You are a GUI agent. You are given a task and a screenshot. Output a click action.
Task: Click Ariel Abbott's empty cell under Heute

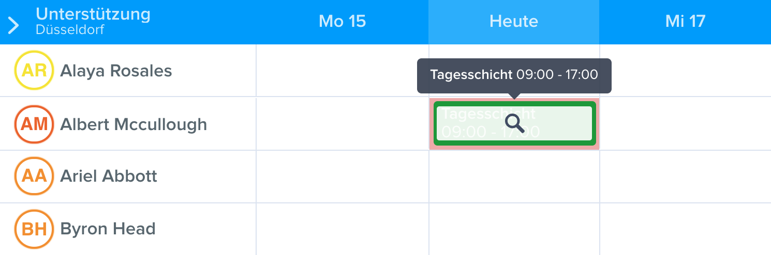point(514,177)
